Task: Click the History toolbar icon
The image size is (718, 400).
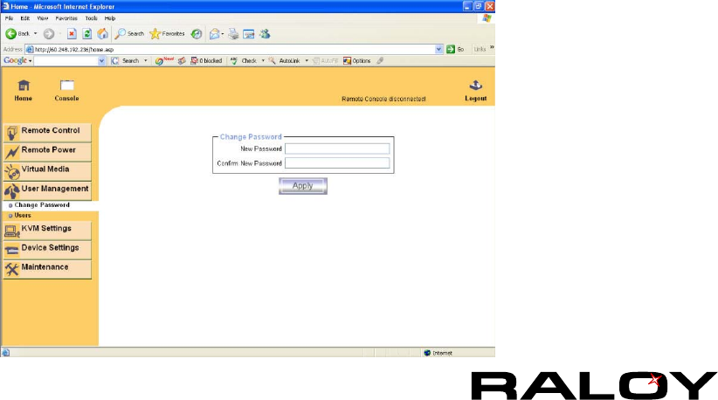Action: click(x=197, y=33)
